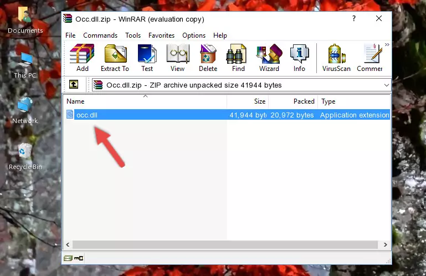Click the horizontal scrollbar thumb

(x=225, y=245)
